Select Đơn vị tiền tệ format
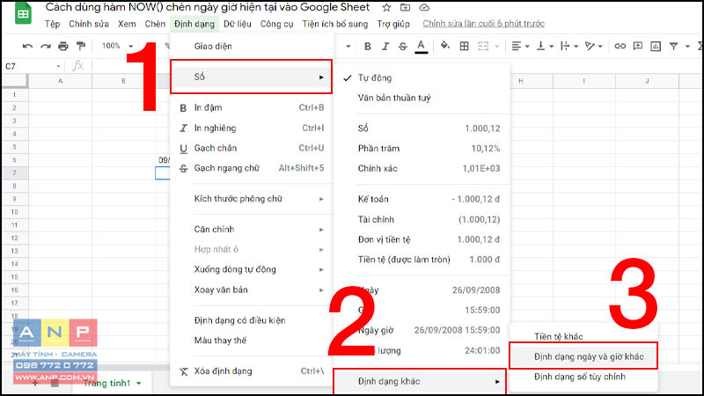Viewport: 704px width, 396px height. pyautogui.click(x=422, y=239)
